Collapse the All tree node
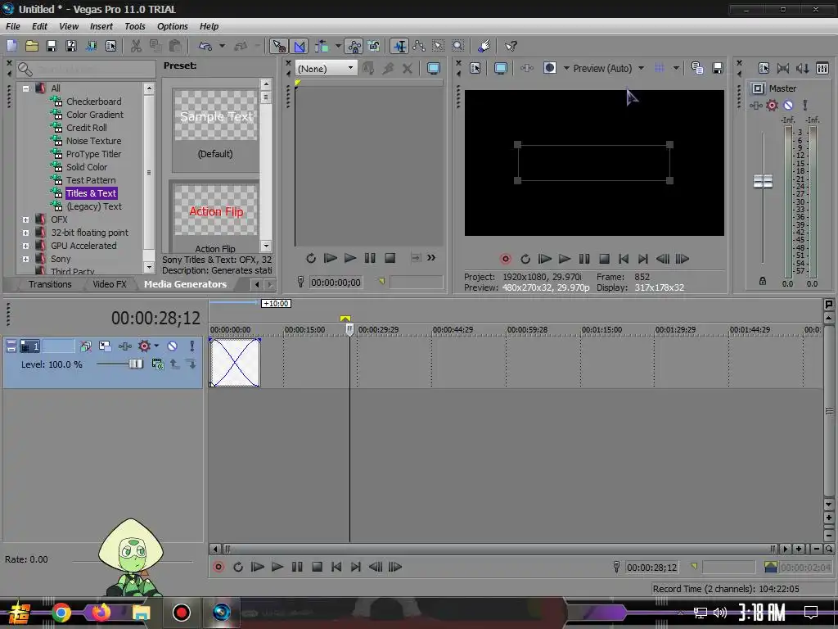This screenshot has width=838, height=629. coord(25,88)
